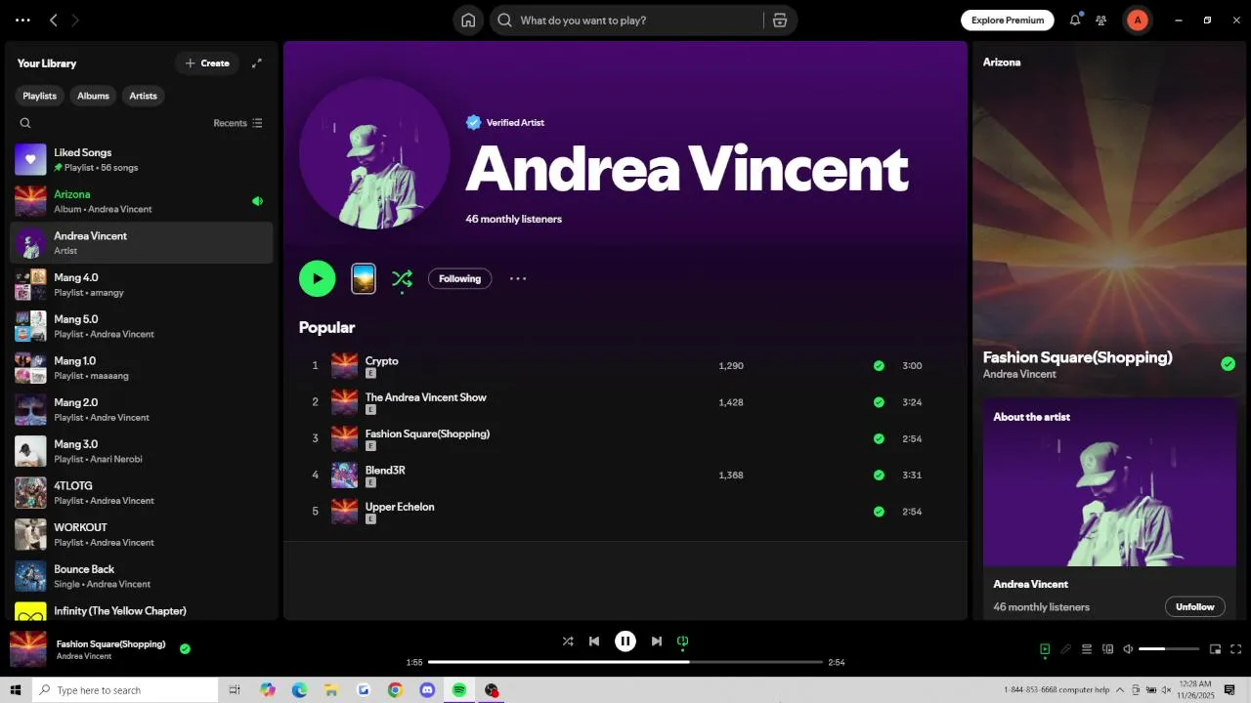1251x703 pixels.
Task: Open Lyrics microphone icon
Action: (1066, 649)
